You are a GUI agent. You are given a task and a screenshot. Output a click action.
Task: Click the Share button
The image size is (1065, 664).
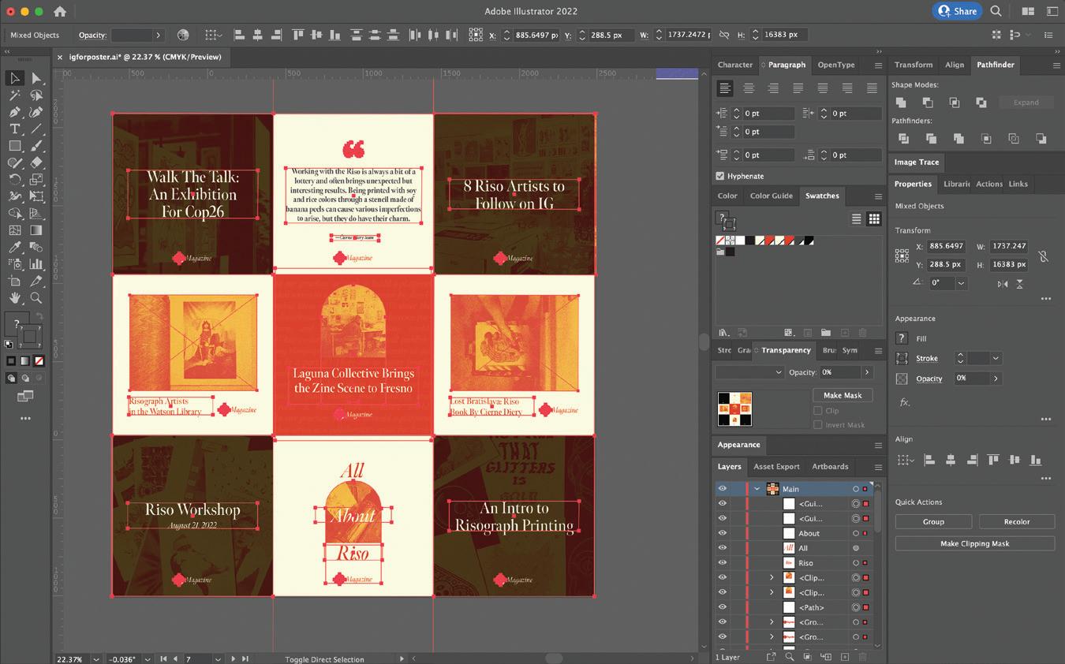(957, 11)
